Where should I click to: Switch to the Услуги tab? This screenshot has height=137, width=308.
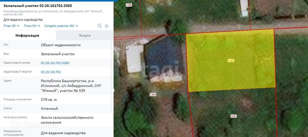click(x=85, y=35)
